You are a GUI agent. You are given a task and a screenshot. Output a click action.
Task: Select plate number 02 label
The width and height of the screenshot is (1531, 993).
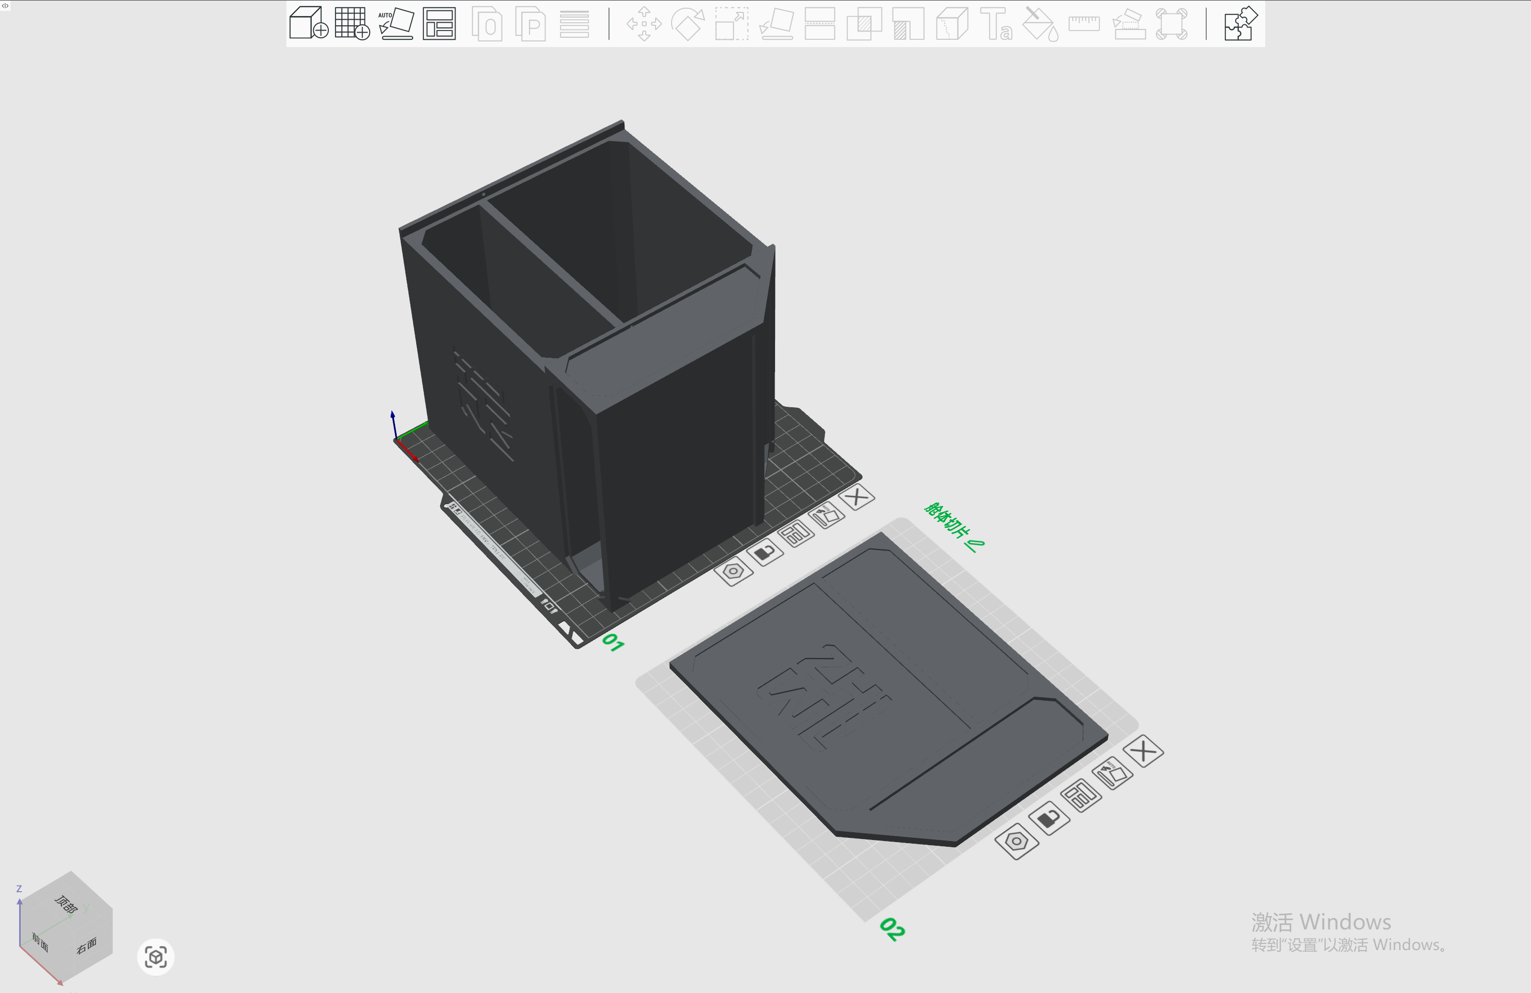[x=892, y=929]
